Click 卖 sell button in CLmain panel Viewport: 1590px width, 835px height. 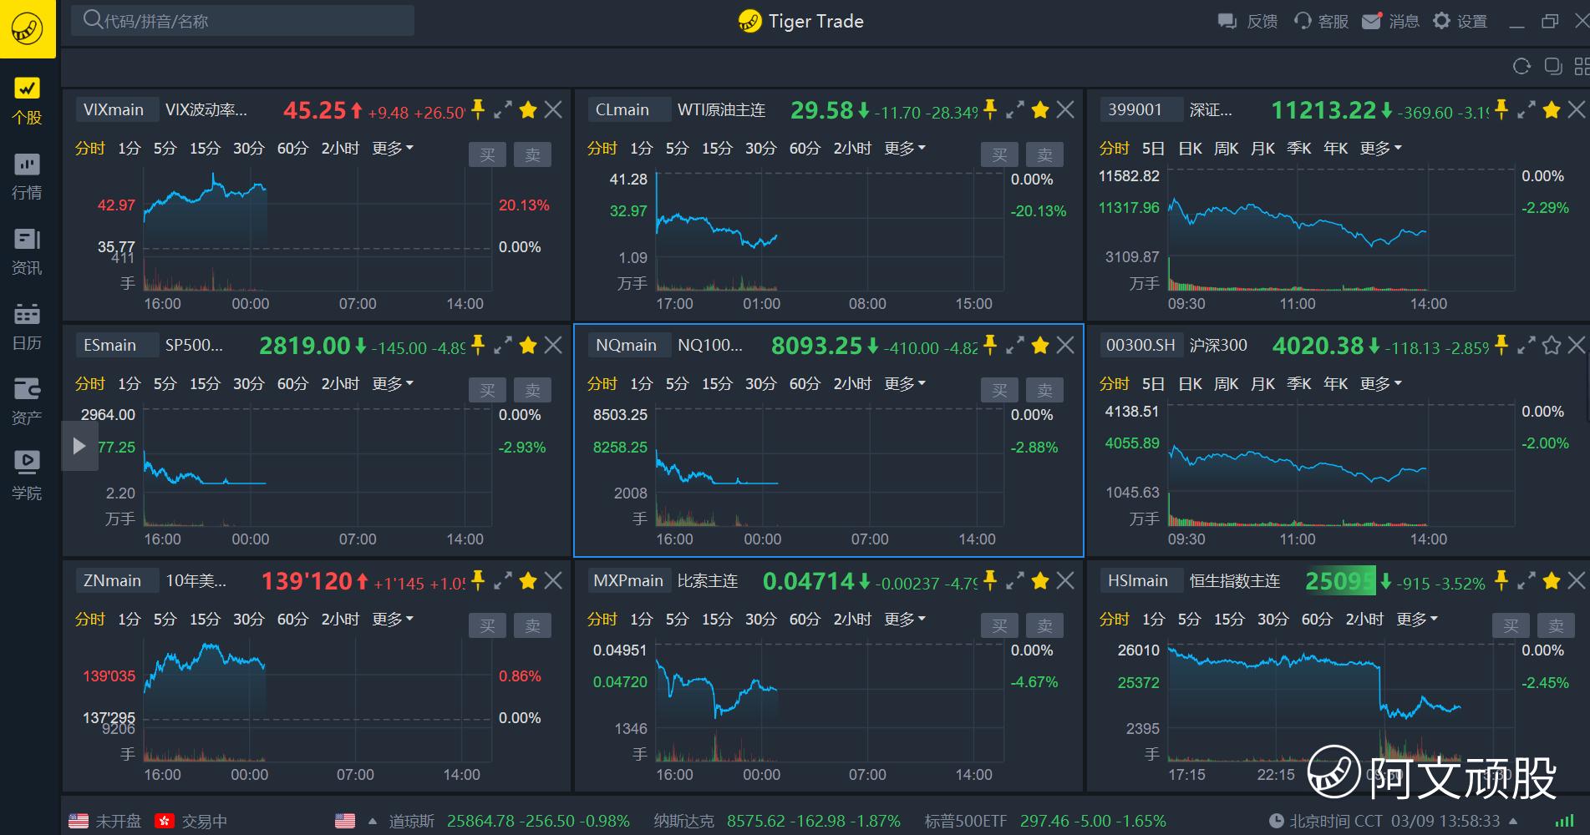pyautogui.click(x=1044, y=154)
